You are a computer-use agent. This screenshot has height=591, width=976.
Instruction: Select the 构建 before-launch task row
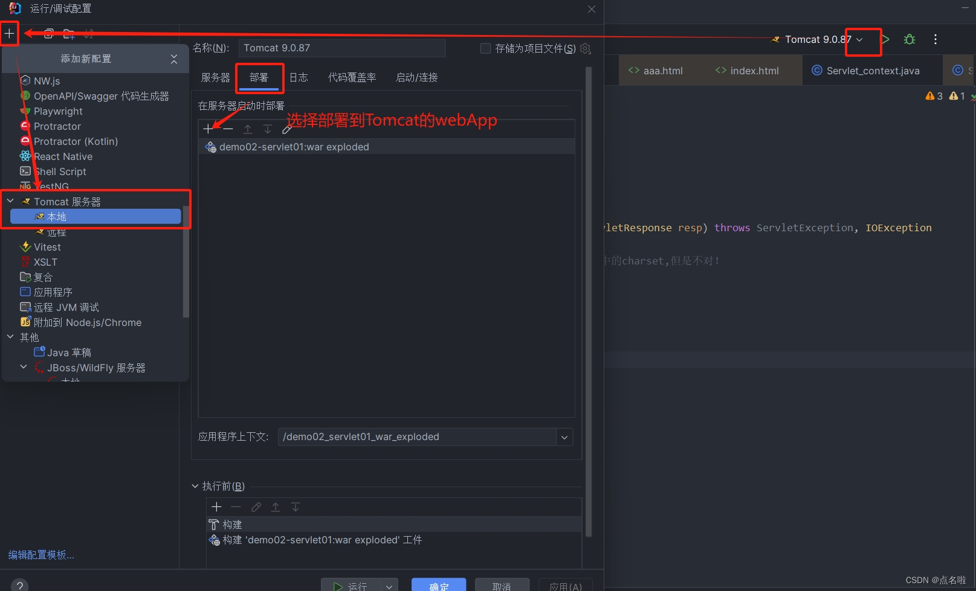pyautogui.click(x=394, y=525)
